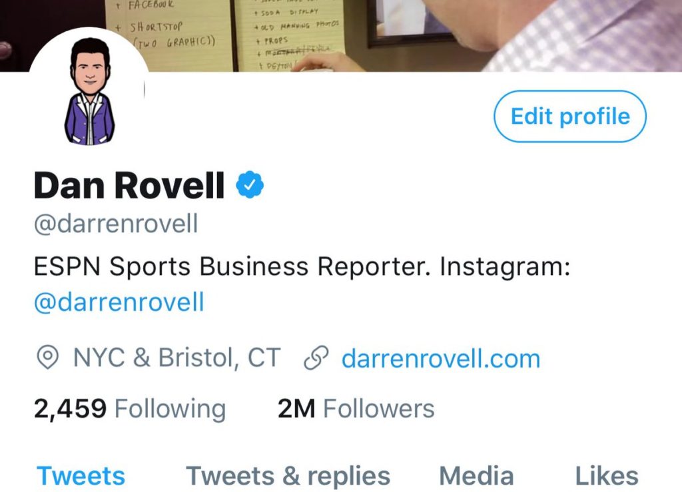Open the blue @darrenrovell Instagram mention
This screenshot has width=682, height=492.
tap(119, 302)
